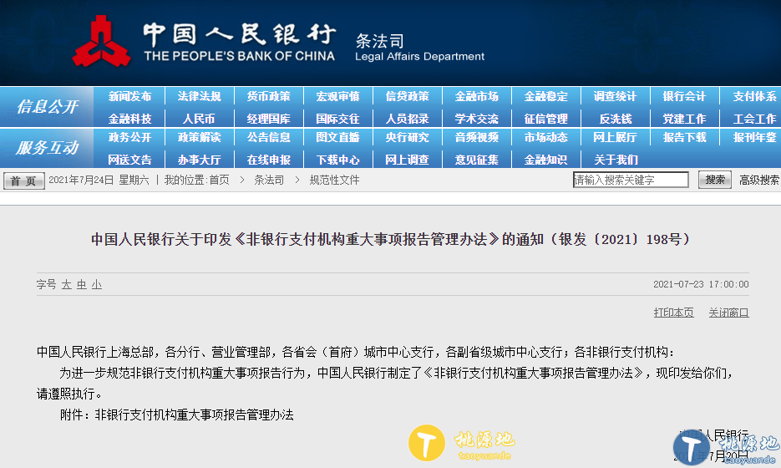
Task: Select the small font size 小 option
Action: [97, 285]
